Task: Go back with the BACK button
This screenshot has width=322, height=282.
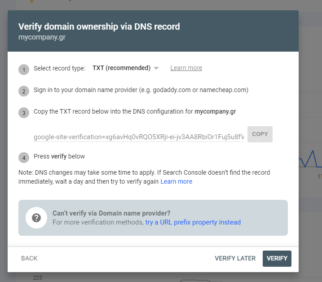Action: [29, 258]
